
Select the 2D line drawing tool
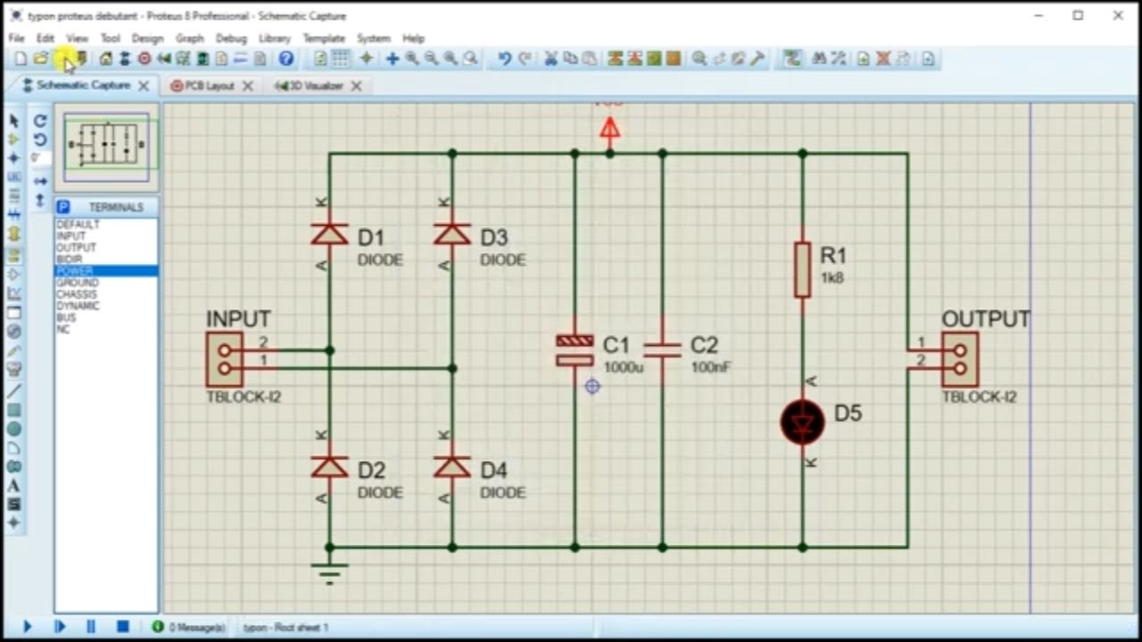tap(13, 391)
